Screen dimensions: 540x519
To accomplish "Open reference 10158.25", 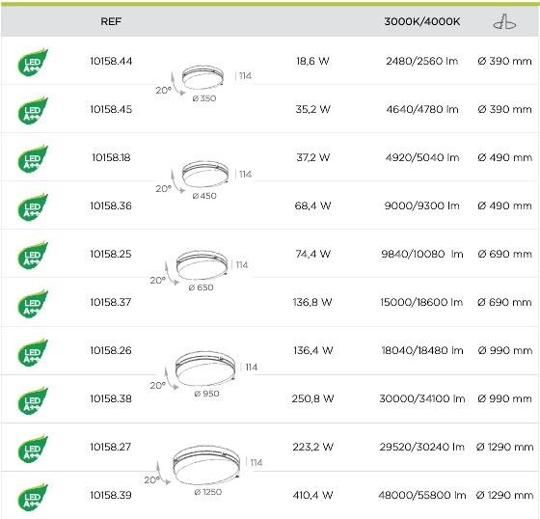I will pyautogui.click(x=111, y=254).
